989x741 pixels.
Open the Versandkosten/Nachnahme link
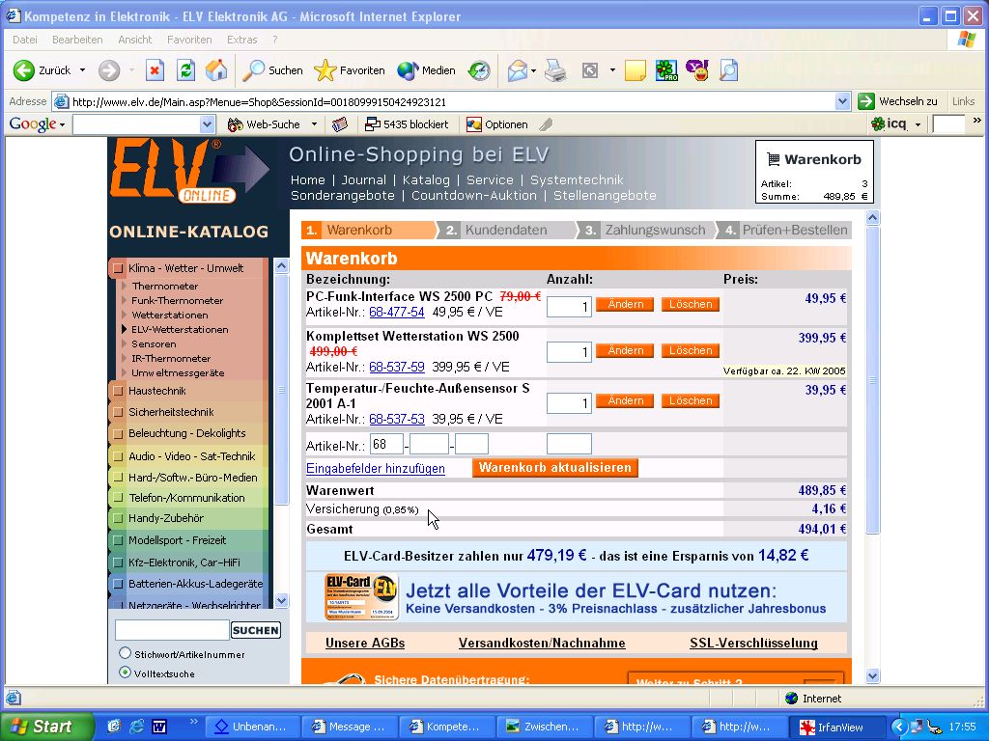[x=542, y=643]
